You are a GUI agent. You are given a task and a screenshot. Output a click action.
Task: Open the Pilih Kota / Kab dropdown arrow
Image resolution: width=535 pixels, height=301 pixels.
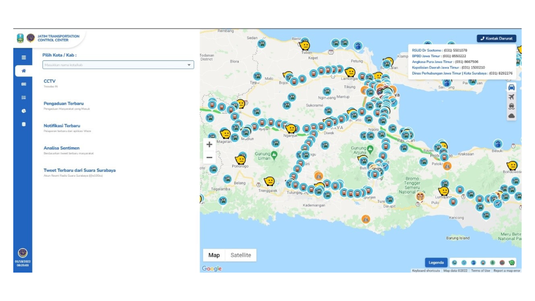(x=189, y=65)
